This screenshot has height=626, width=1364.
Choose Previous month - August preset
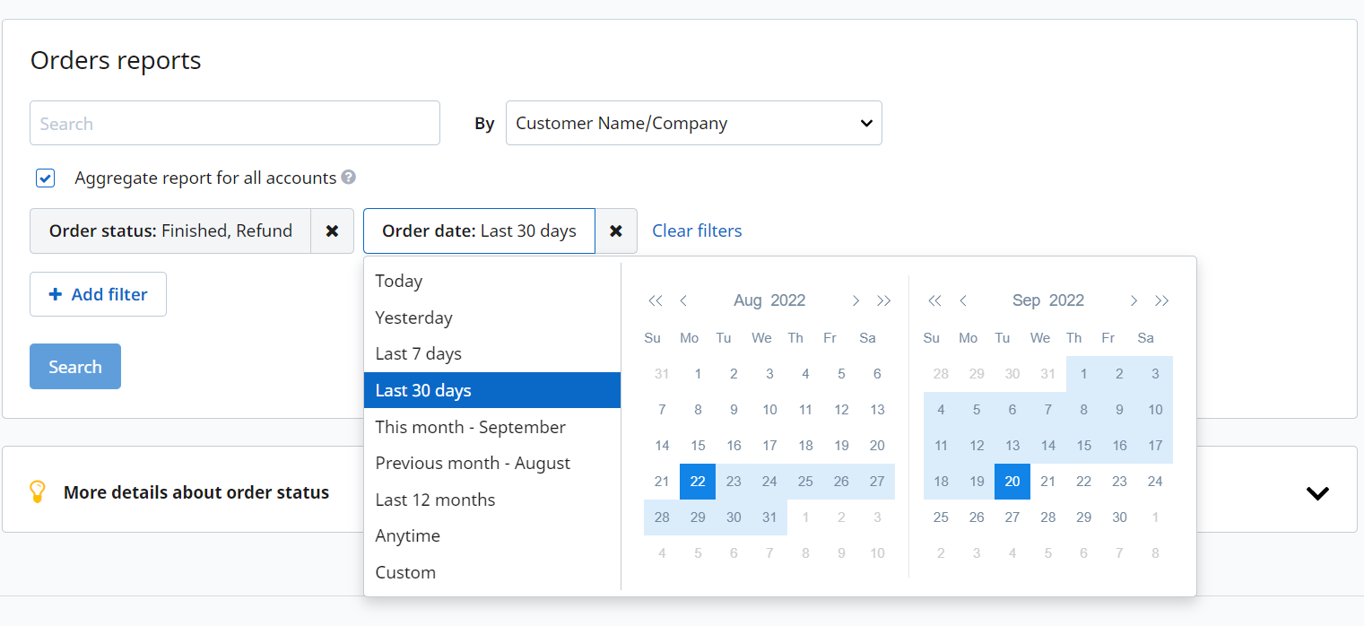pyautogui.click(x=473, y=463)
